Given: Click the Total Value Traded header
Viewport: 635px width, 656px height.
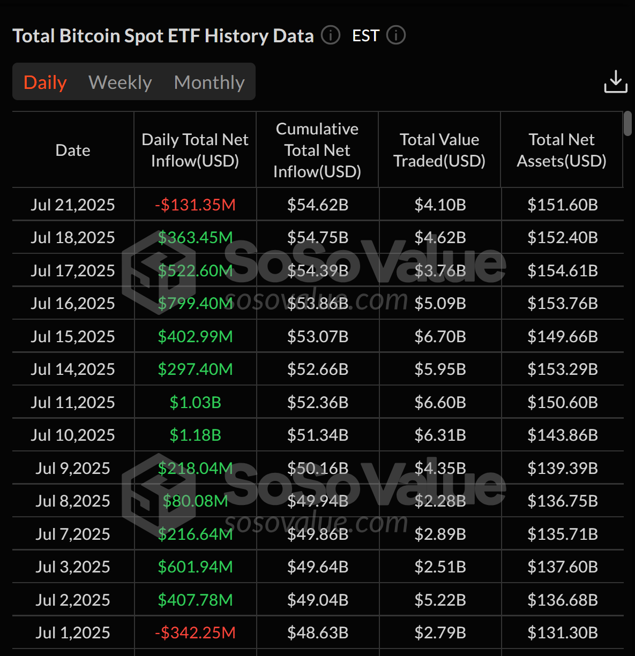Looking at the screenshot, I should click(x=439, y=150).
